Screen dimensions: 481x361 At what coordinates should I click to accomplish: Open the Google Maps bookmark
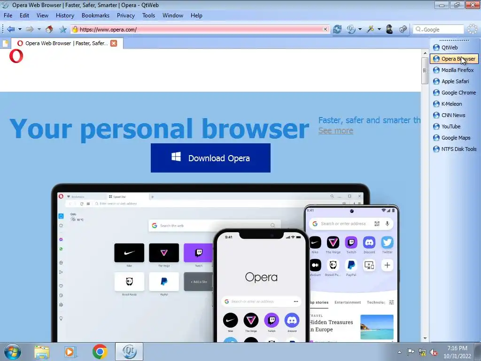(x=454, y=138)
